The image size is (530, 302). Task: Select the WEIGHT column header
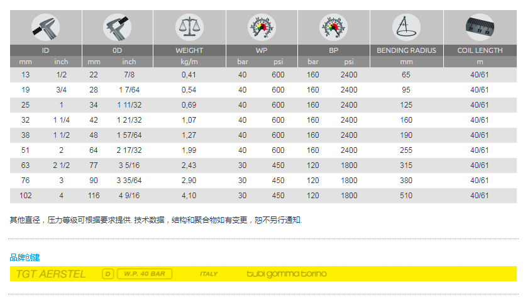pos(189,50)
